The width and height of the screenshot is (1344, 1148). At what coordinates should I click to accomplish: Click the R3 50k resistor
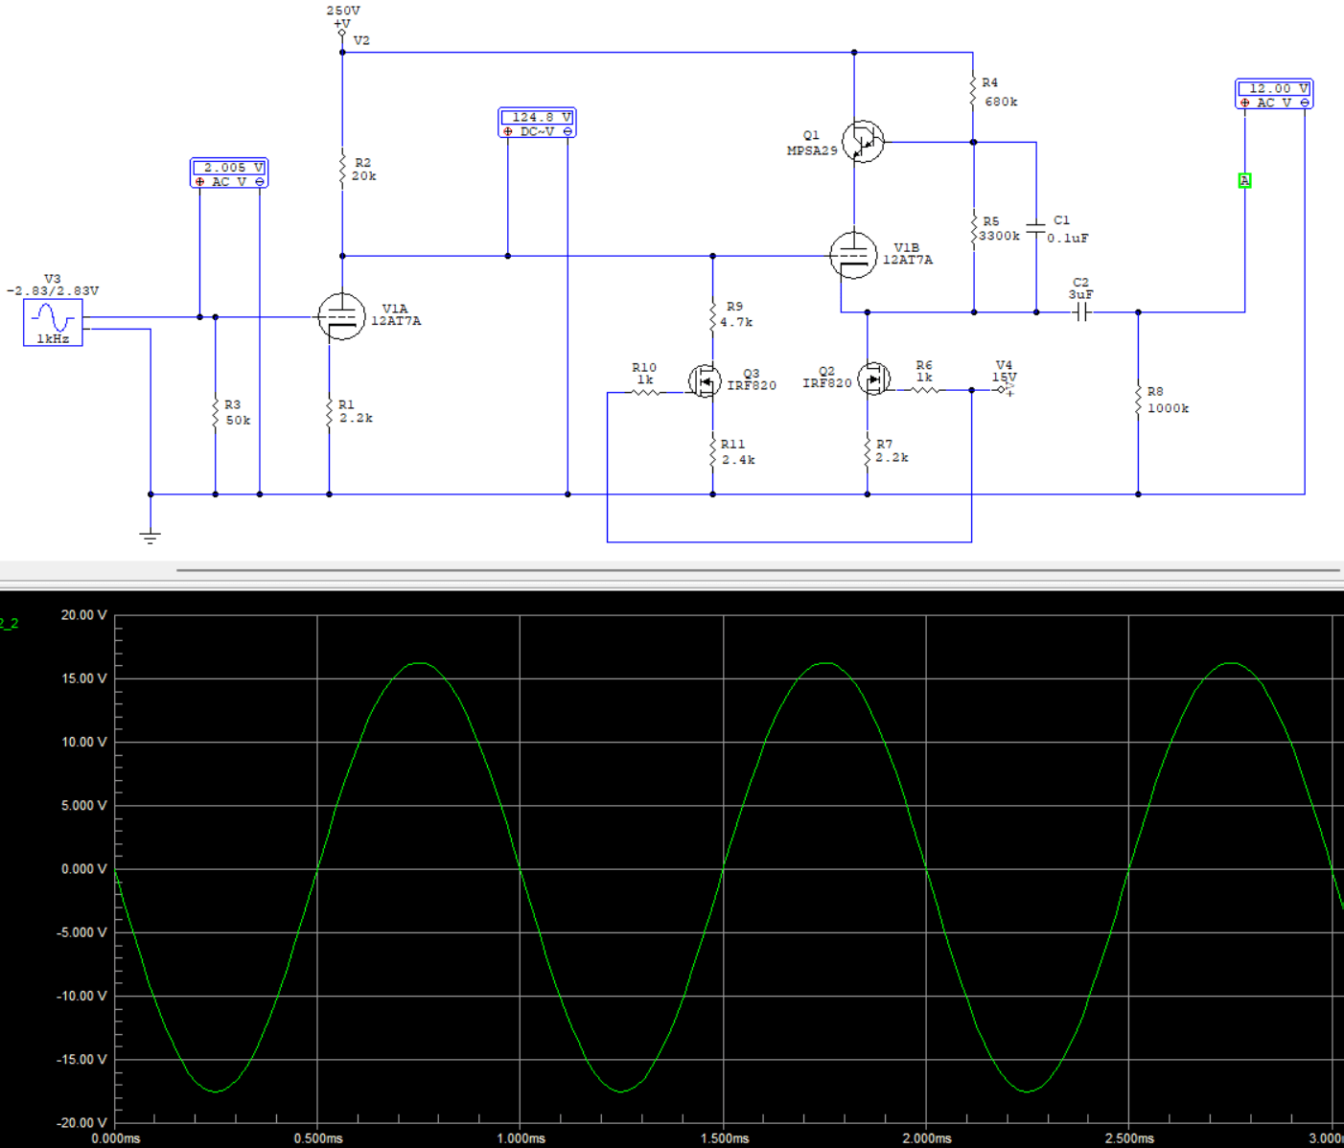216,413
